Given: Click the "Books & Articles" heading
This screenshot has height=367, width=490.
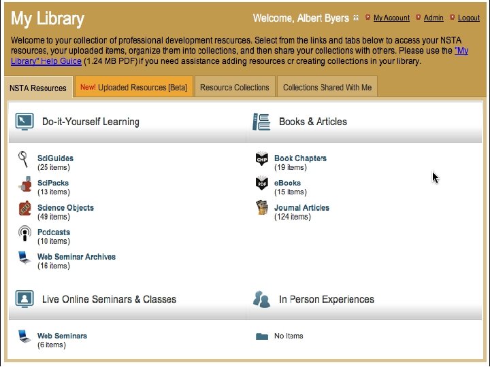Looking at the screenshot, I should pyautogui.click(x=313, y=122).
